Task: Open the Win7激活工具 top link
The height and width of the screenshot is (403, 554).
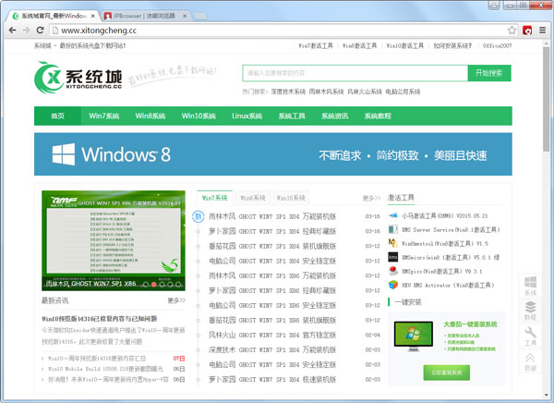Action: [x=316, y=46]
